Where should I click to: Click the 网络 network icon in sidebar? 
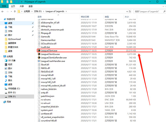[5, 102]
